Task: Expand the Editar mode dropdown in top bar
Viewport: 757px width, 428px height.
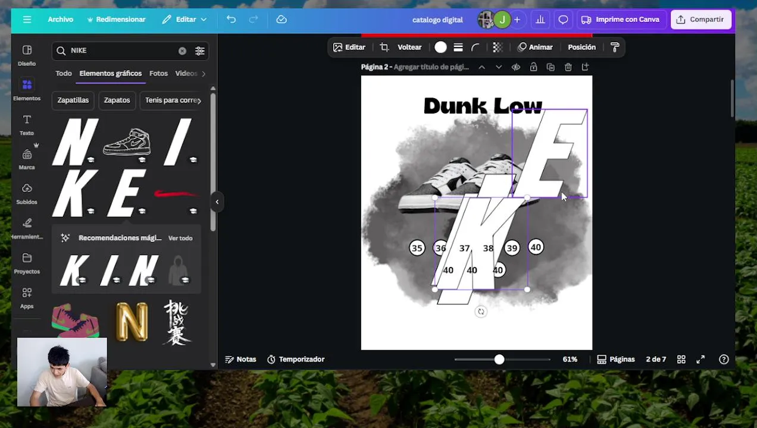Action: coord(184,20)
